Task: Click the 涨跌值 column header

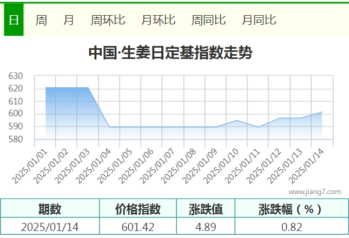Action: [206, 208]
